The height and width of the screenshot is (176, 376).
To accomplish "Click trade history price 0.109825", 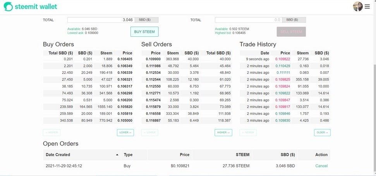I will point(282,80).
